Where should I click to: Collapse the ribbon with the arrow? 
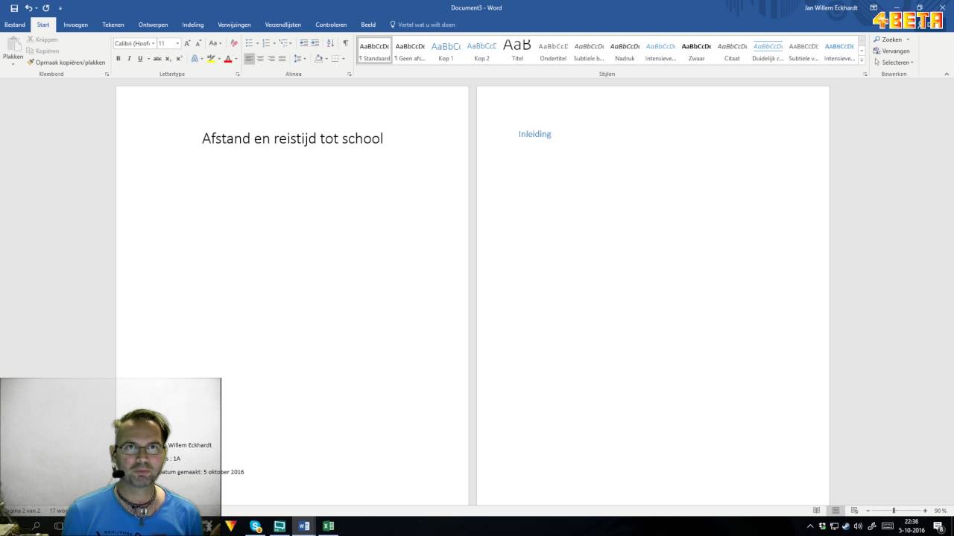(947, 74)
